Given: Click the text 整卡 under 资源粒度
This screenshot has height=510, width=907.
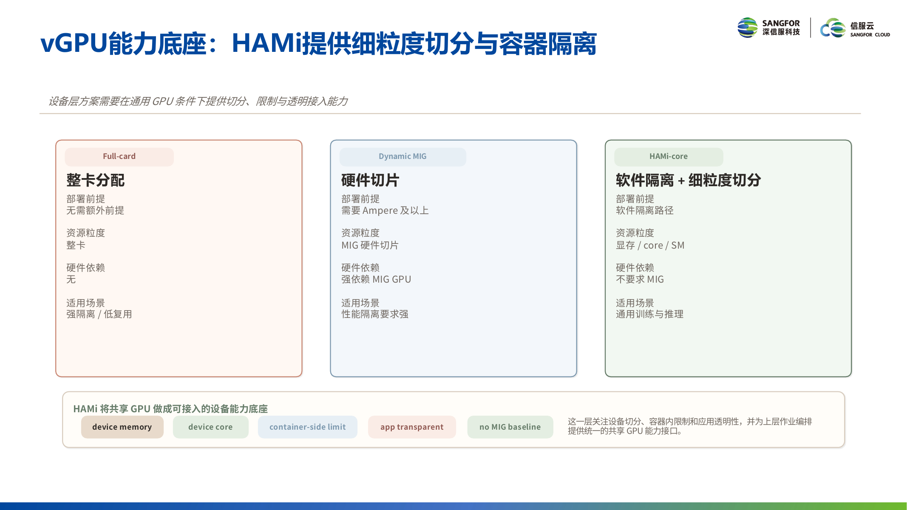Looking at the screenshot, I should tap(76, 245).
